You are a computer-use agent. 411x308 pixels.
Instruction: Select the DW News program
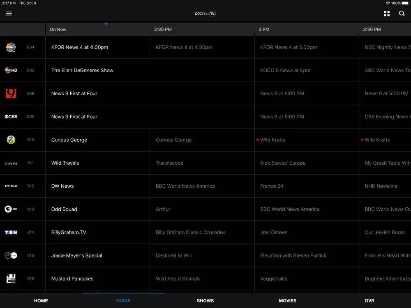[x=98, y=186]
